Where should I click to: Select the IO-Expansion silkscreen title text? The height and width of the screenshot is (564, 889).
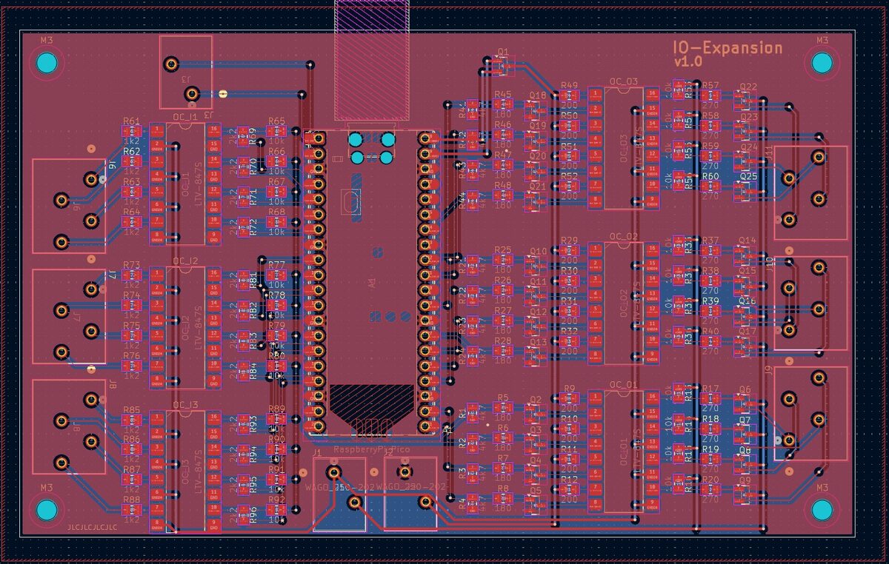tap(727, 48)
